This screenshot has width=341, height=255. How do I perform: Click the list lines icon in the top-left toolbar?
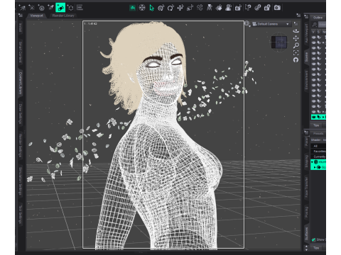80,8
